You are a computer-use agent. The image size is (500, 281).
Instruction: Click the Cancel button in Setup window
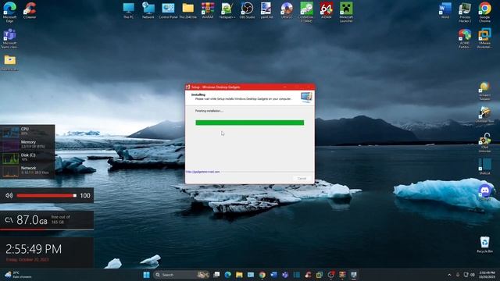coord(302,179)
